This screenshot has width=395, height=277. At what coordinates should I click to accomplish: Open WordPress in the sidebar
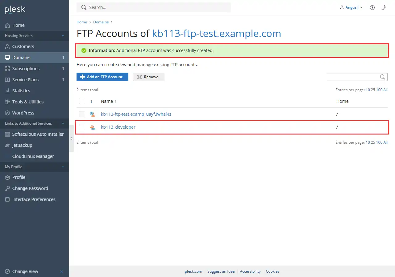35,113
